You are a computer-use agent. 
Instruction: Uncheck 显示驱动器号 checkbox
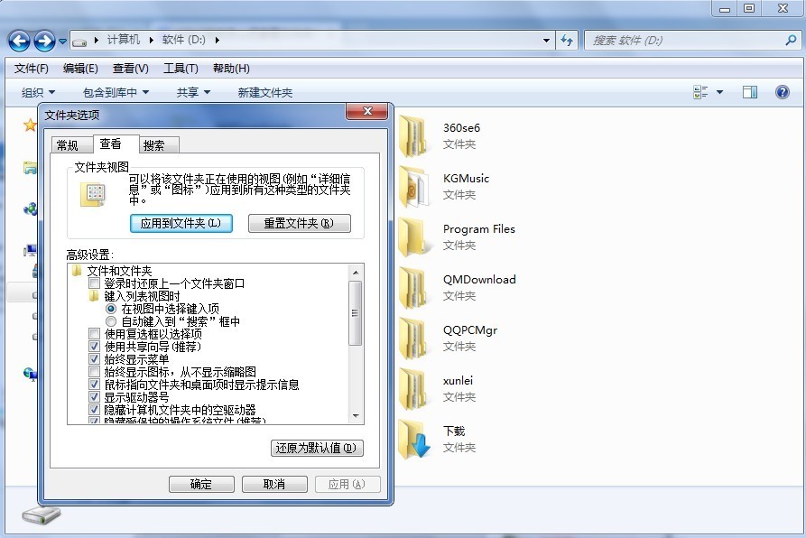tap(94, 397)
